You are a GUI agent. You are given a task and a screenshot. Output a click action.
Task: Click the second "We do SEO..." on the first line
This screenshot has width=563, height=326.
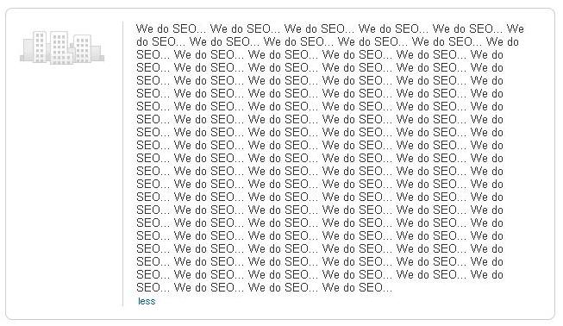click(245, 28)
